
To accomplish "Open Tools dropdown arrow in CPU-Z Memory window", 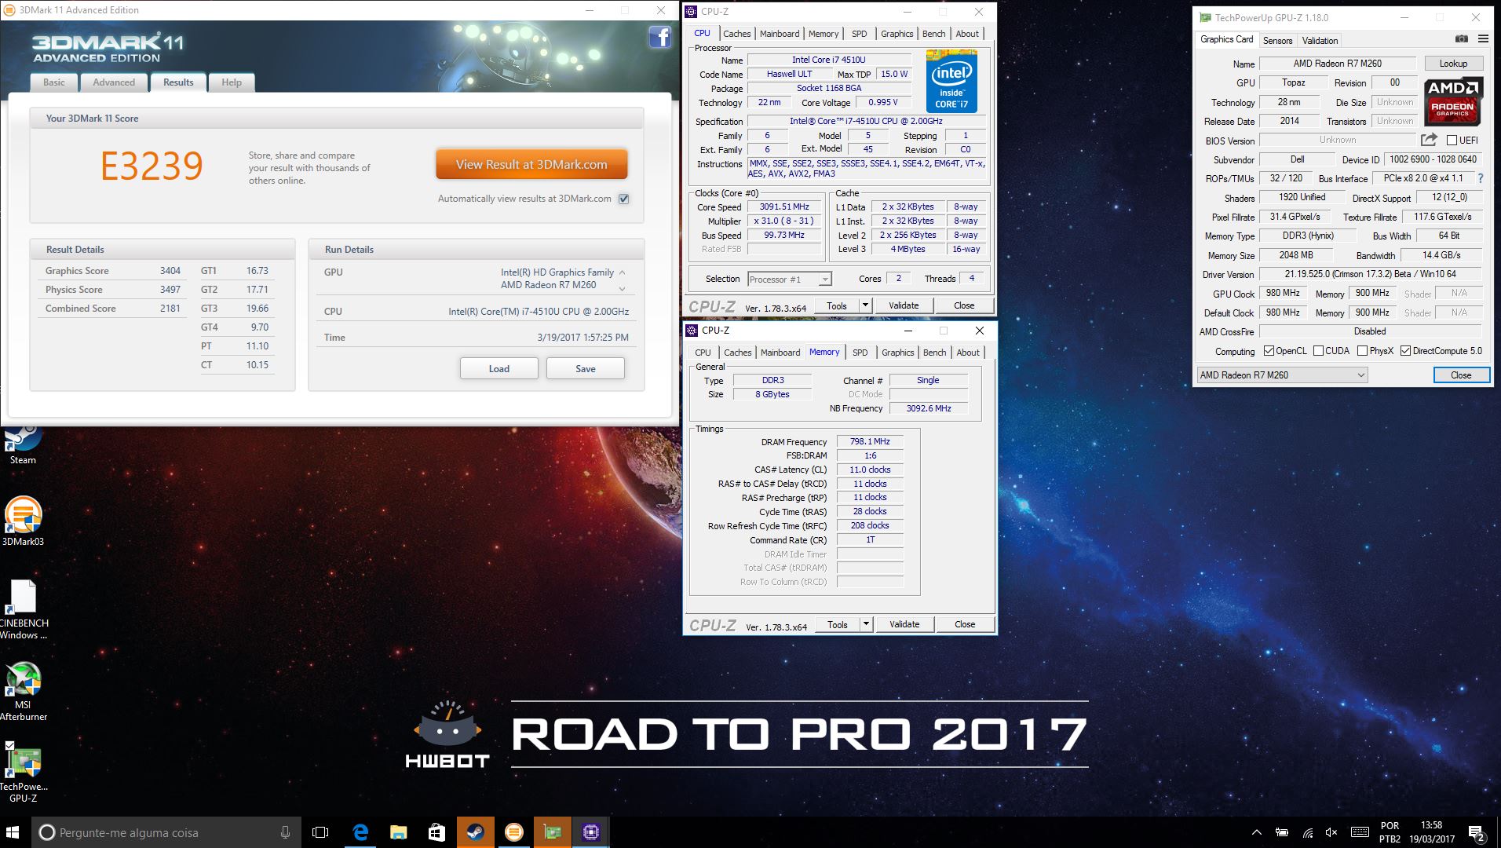I will [866, 624].
